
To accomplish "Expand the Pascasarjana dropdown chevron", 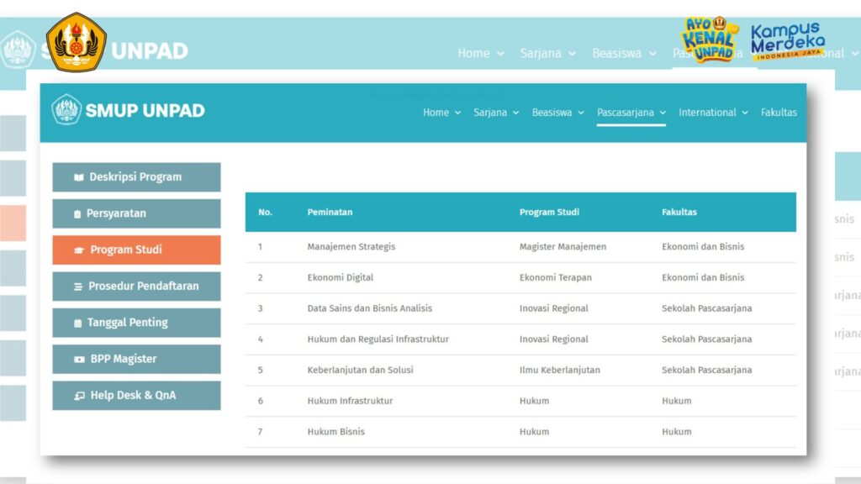I will click(663, 113).
